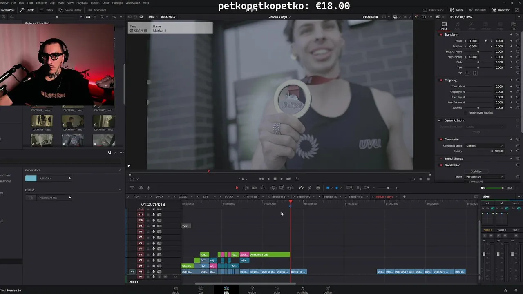
Task: Open the Stabilization Mode Perspective dropdown
Action: pos(485,177)
